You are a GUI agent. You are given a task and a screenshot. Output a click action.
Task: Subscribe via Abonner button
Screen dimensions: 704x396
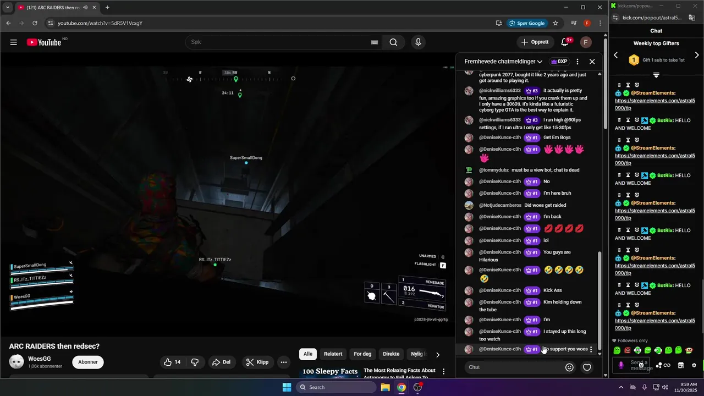(88, 362)
